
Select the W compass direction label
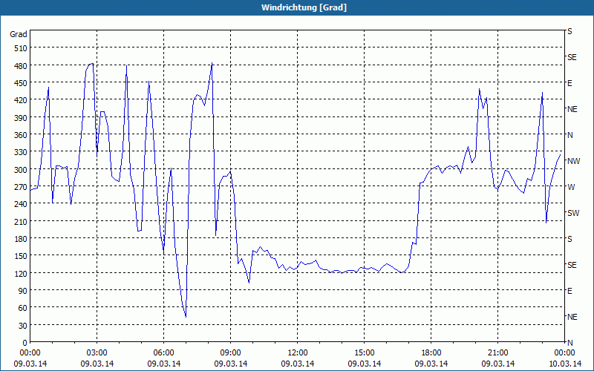571,187
